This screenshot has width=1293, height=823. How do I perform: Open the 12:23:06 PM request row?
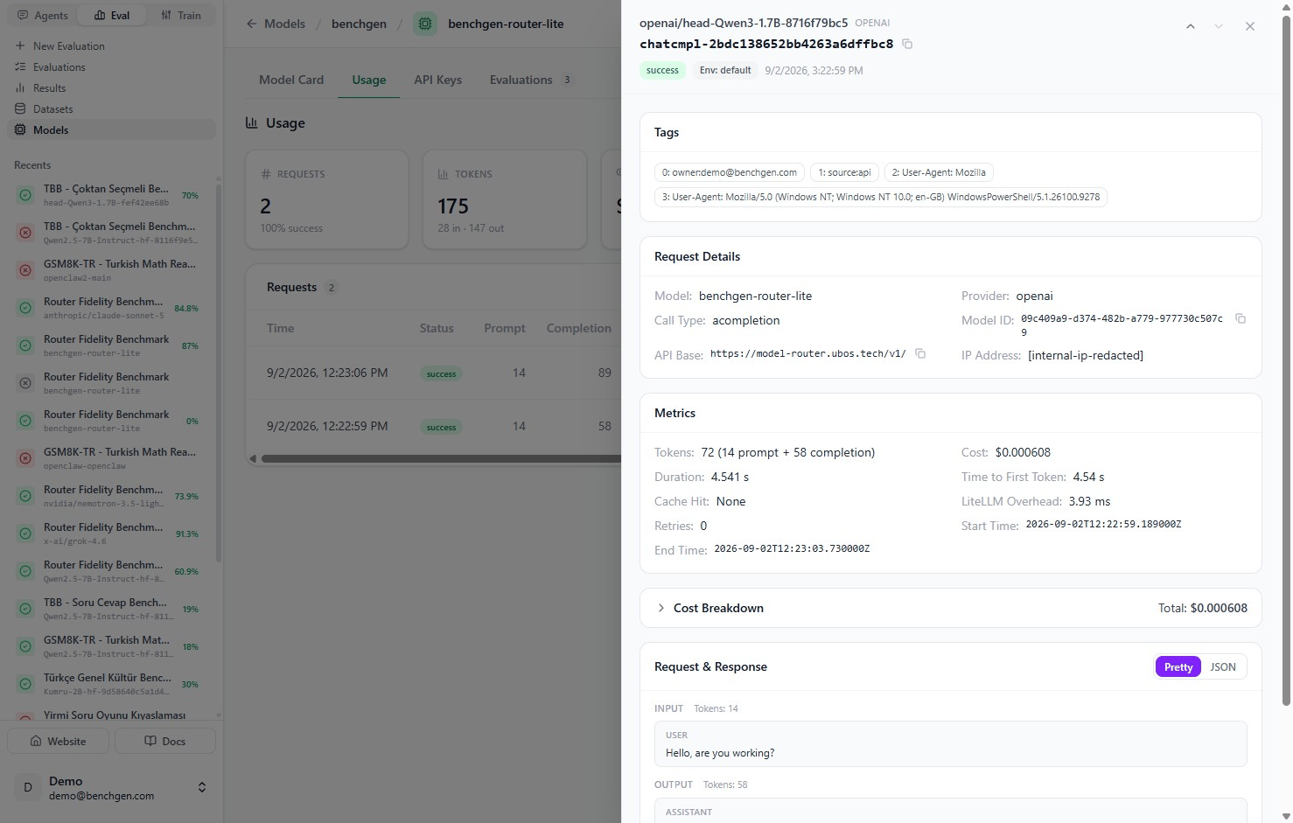pyautogui.click(x=434, y=373)
